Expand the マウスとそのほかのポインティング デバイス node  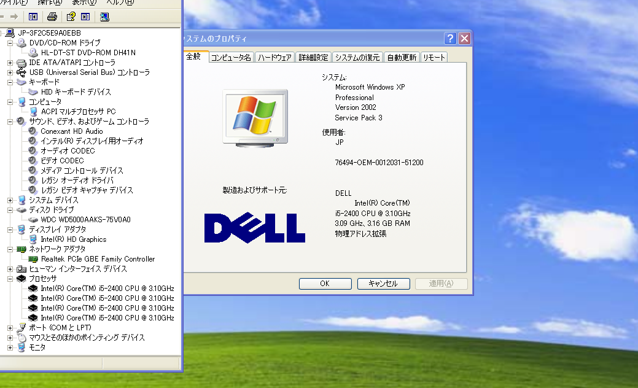(10, 338)
